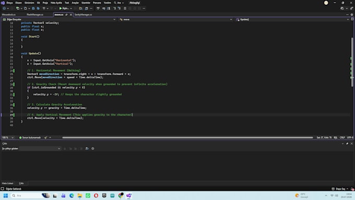Screen dimensions: 355x200
Task: Expand the Update() member dropdown
Action: click(x=292, y=19)
